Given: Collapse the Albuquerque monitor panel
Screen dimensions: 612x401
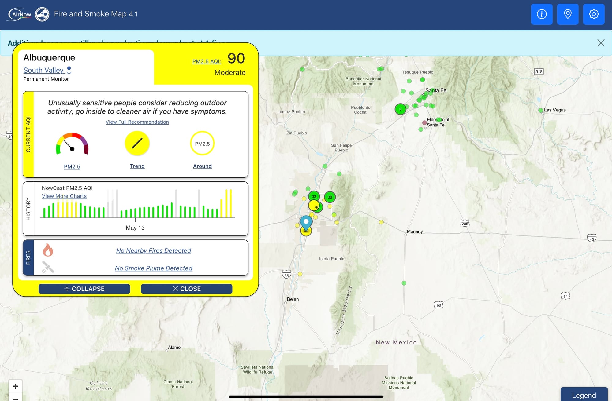Looking at the screenshot, I should (84, 289).
